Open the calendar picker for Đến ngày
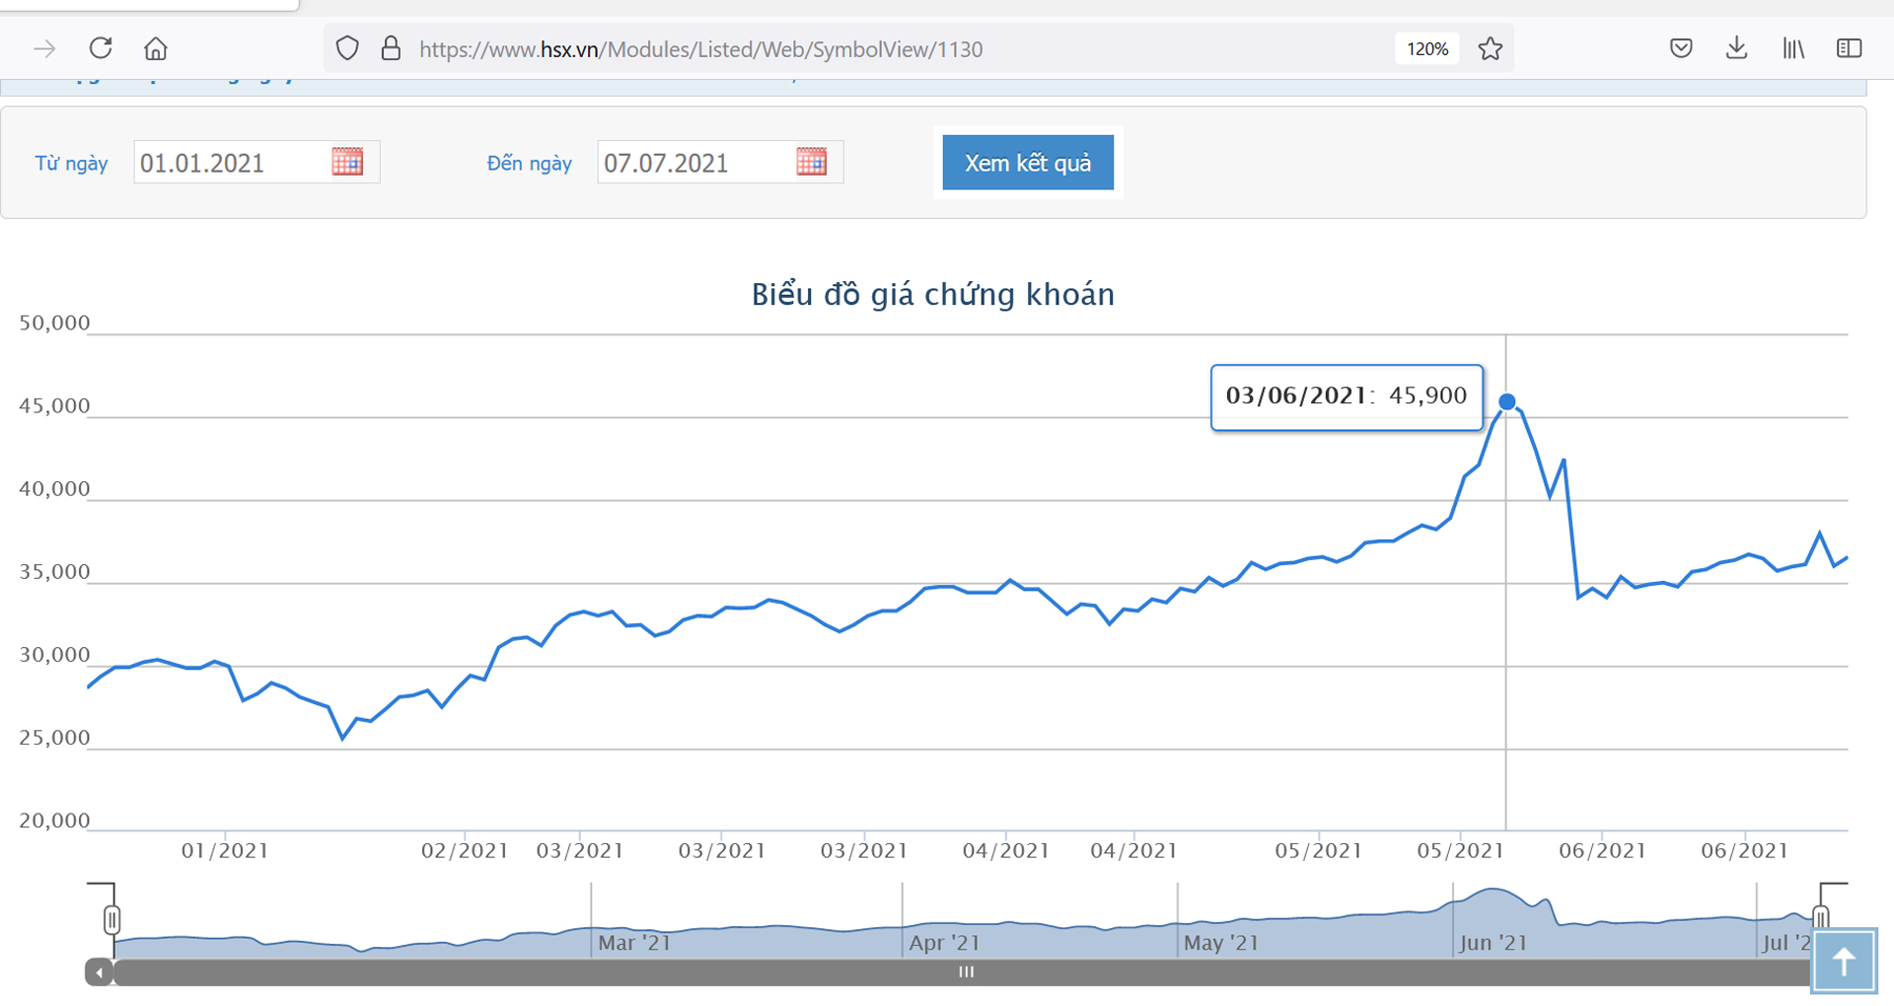 coord(811,162)
